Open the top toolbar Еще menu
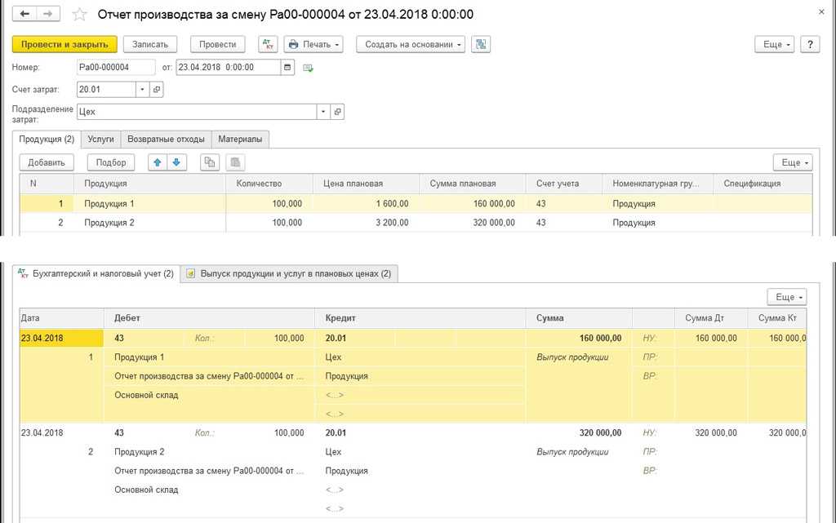This screenshot has width=836, height=523. pos(774,44)
